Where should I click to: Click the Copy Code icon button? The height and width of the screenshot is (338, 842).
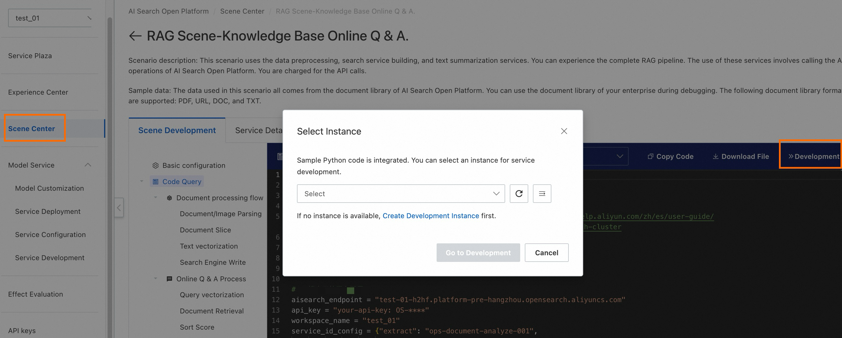click(x=671, y=156)
